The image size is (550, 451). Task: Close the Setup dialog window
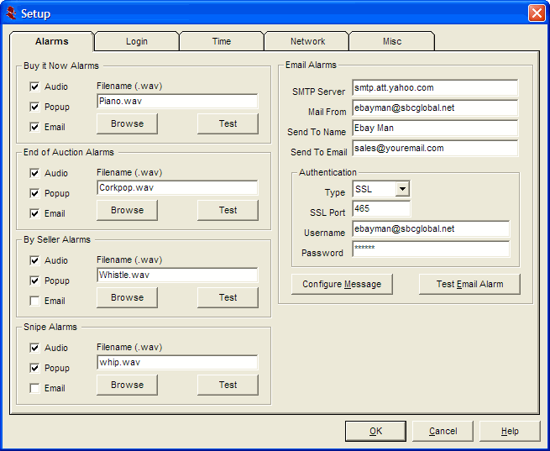(537, 13)
